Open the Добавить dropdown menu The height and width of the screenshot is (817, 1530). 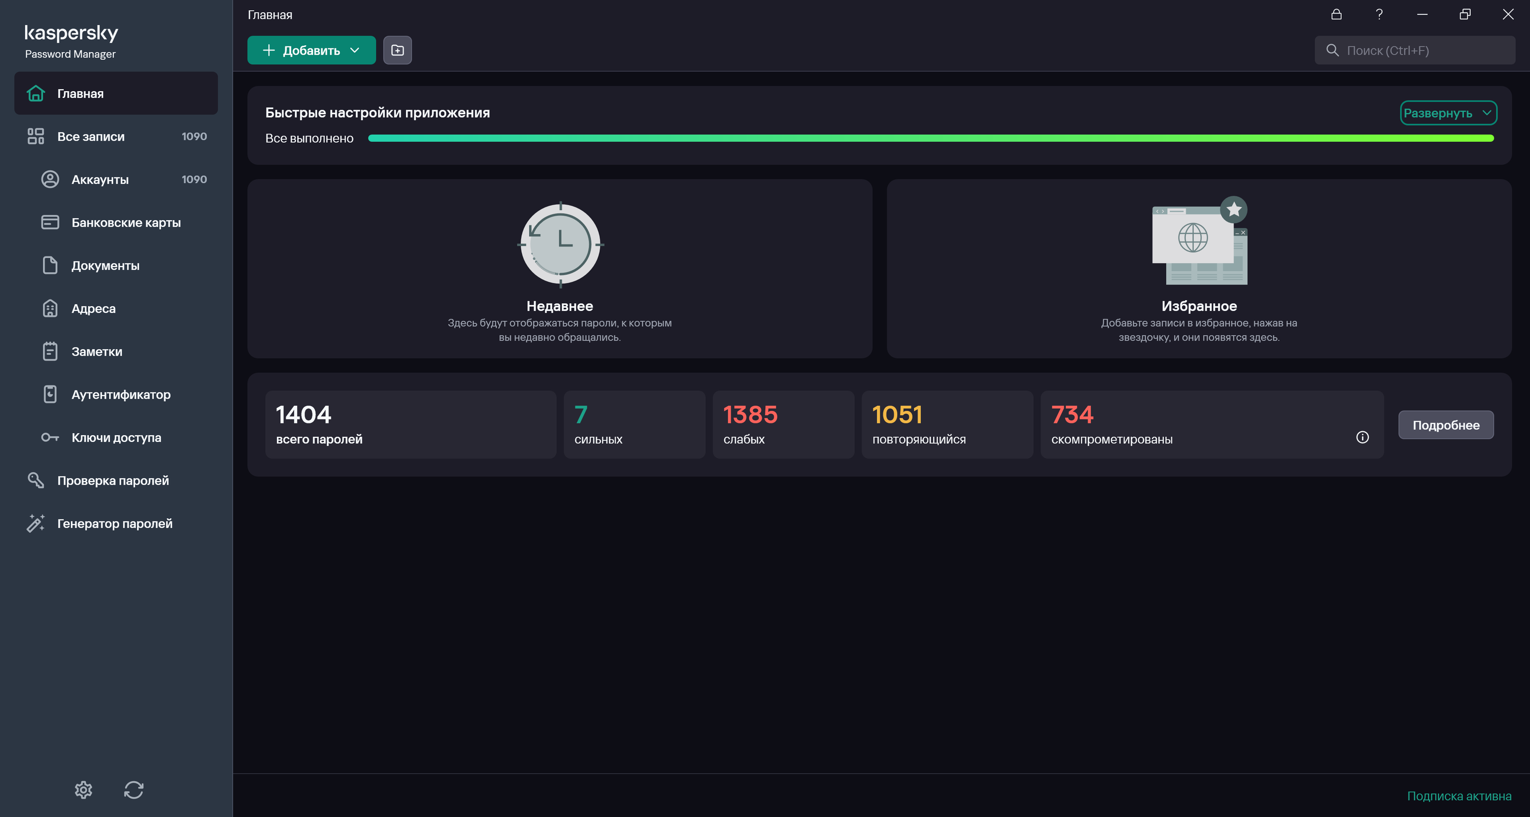[x=311, y=50]
